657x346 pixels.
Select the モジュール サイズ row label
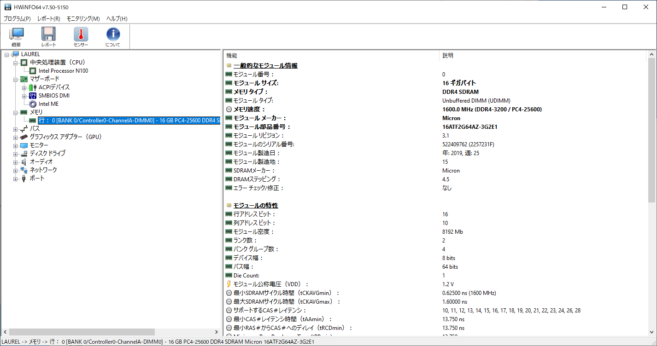click(256, 83)
